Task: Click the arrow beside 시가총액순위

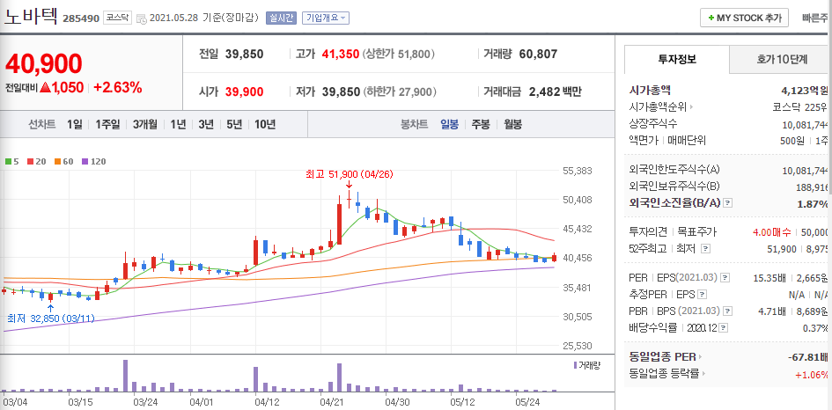Action: point(691,107)
